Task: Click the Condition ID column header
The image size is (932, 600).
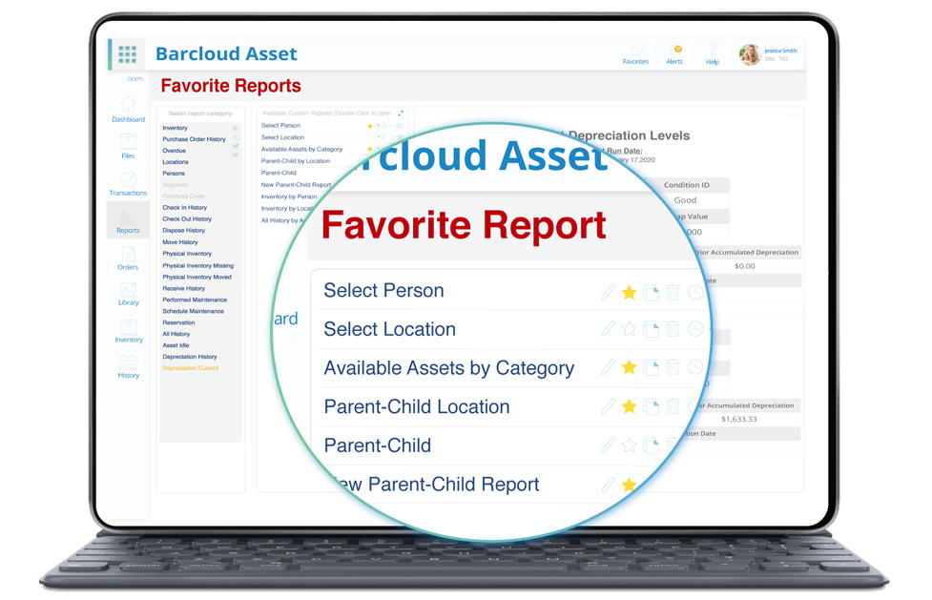Action: pyautogui.click(x=687, y=185)
